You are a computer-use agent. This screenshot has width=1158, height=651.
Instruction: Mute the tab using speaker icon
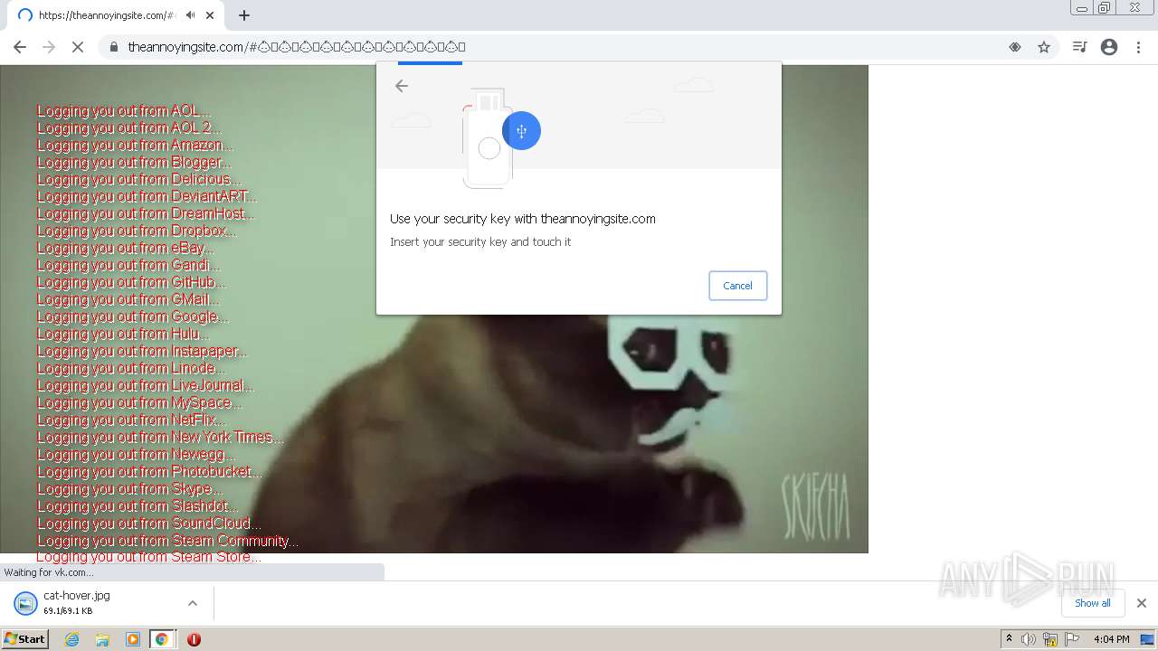pos(191,15)
